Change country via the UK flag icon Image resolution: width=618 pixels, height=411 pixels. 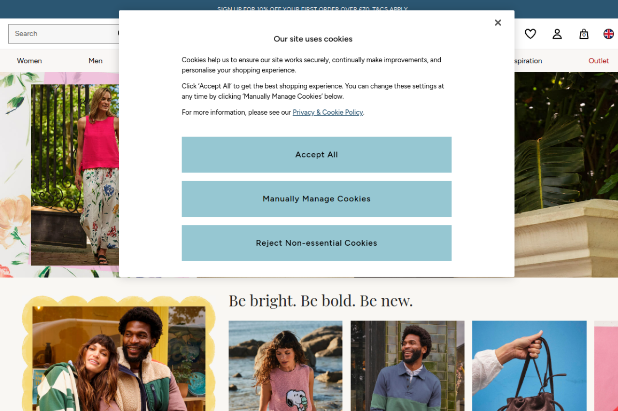coord(608,34)
